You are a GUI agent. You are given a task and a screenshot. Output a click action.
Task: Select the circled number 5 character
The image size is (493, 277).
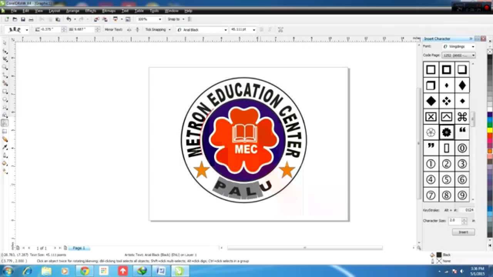[446, 179]
